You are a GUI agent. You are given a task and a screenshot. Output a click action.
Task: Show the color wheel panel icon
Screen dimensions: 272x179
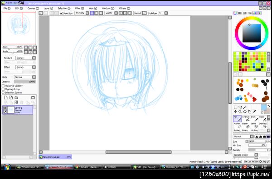click(235, 13)
